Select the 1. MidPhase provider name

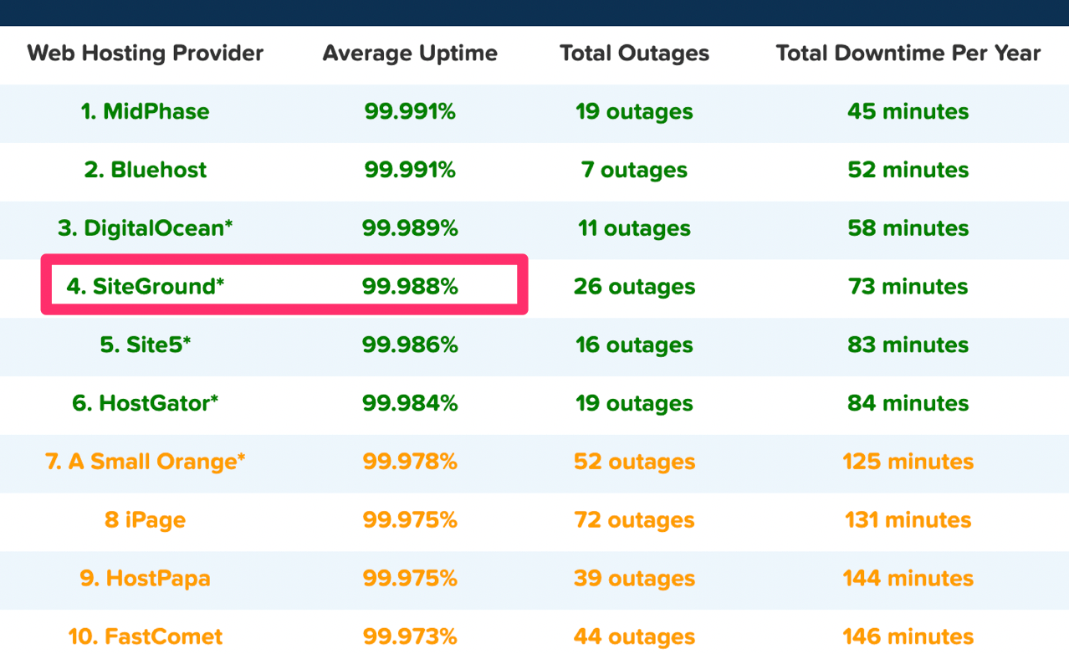[x=146, y=112]
